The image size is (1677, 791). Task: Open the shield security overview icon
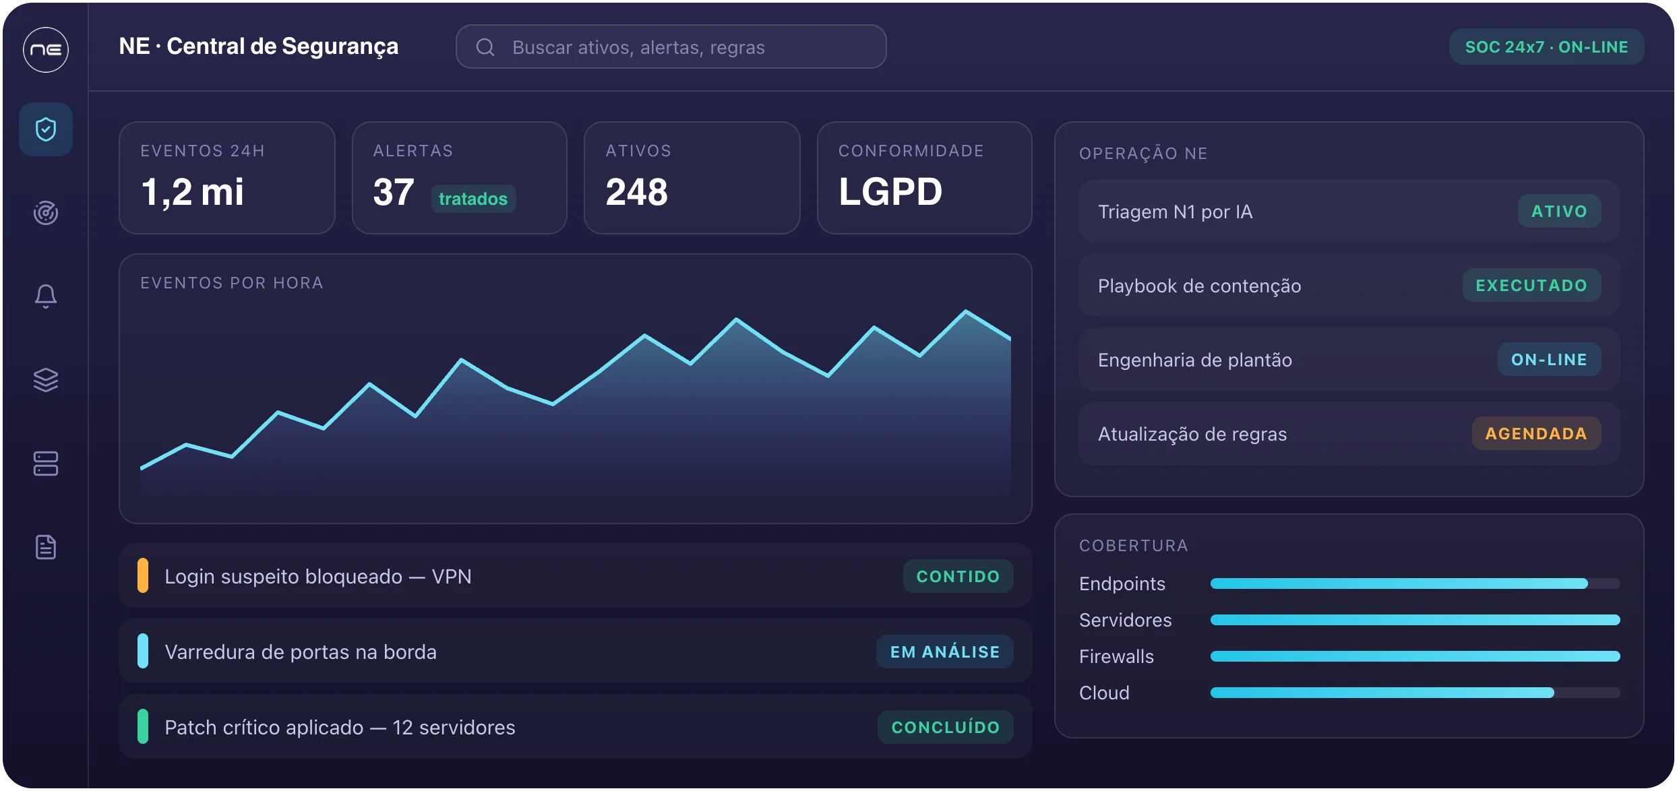pos(46,129)
